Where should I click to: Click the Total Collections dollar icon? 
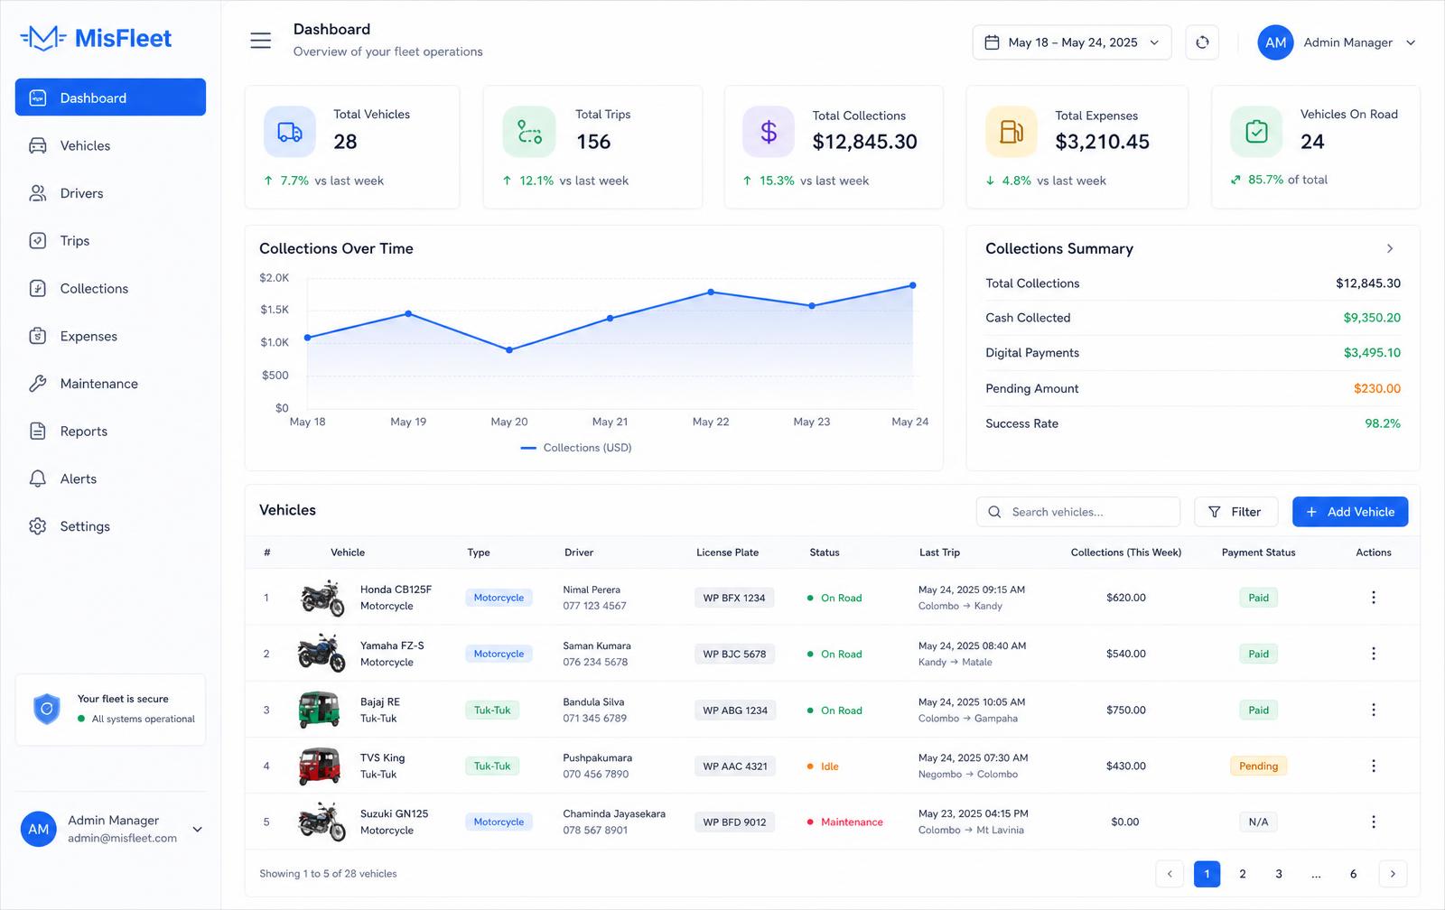[x=769, y=132]
